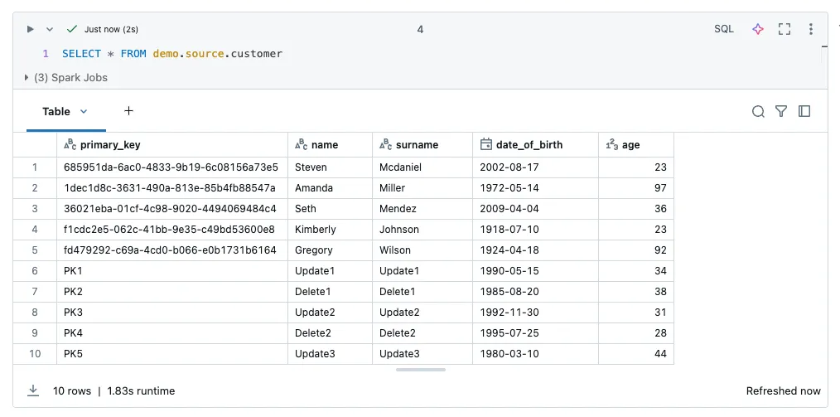Toggle the column side panel
The image size is (840, 417).
pyautogui.click(x=804, y=112)
